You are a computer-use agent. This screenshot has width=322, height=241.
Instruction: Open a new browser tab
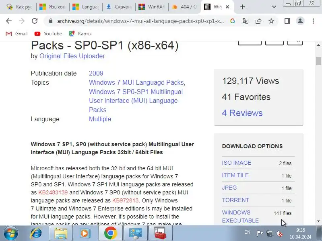(x=243, y=7)
